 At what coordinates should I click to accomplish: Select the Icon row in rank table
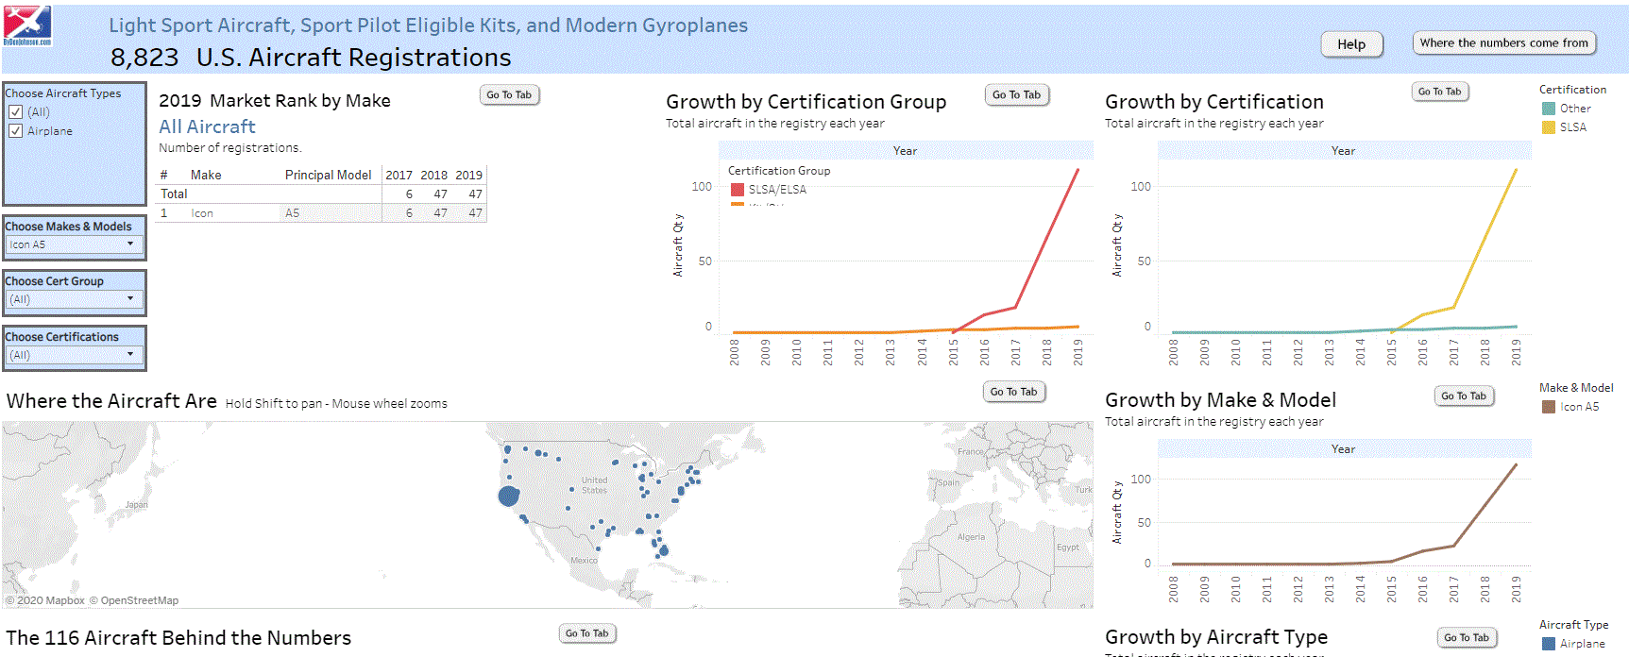[202, 213]
